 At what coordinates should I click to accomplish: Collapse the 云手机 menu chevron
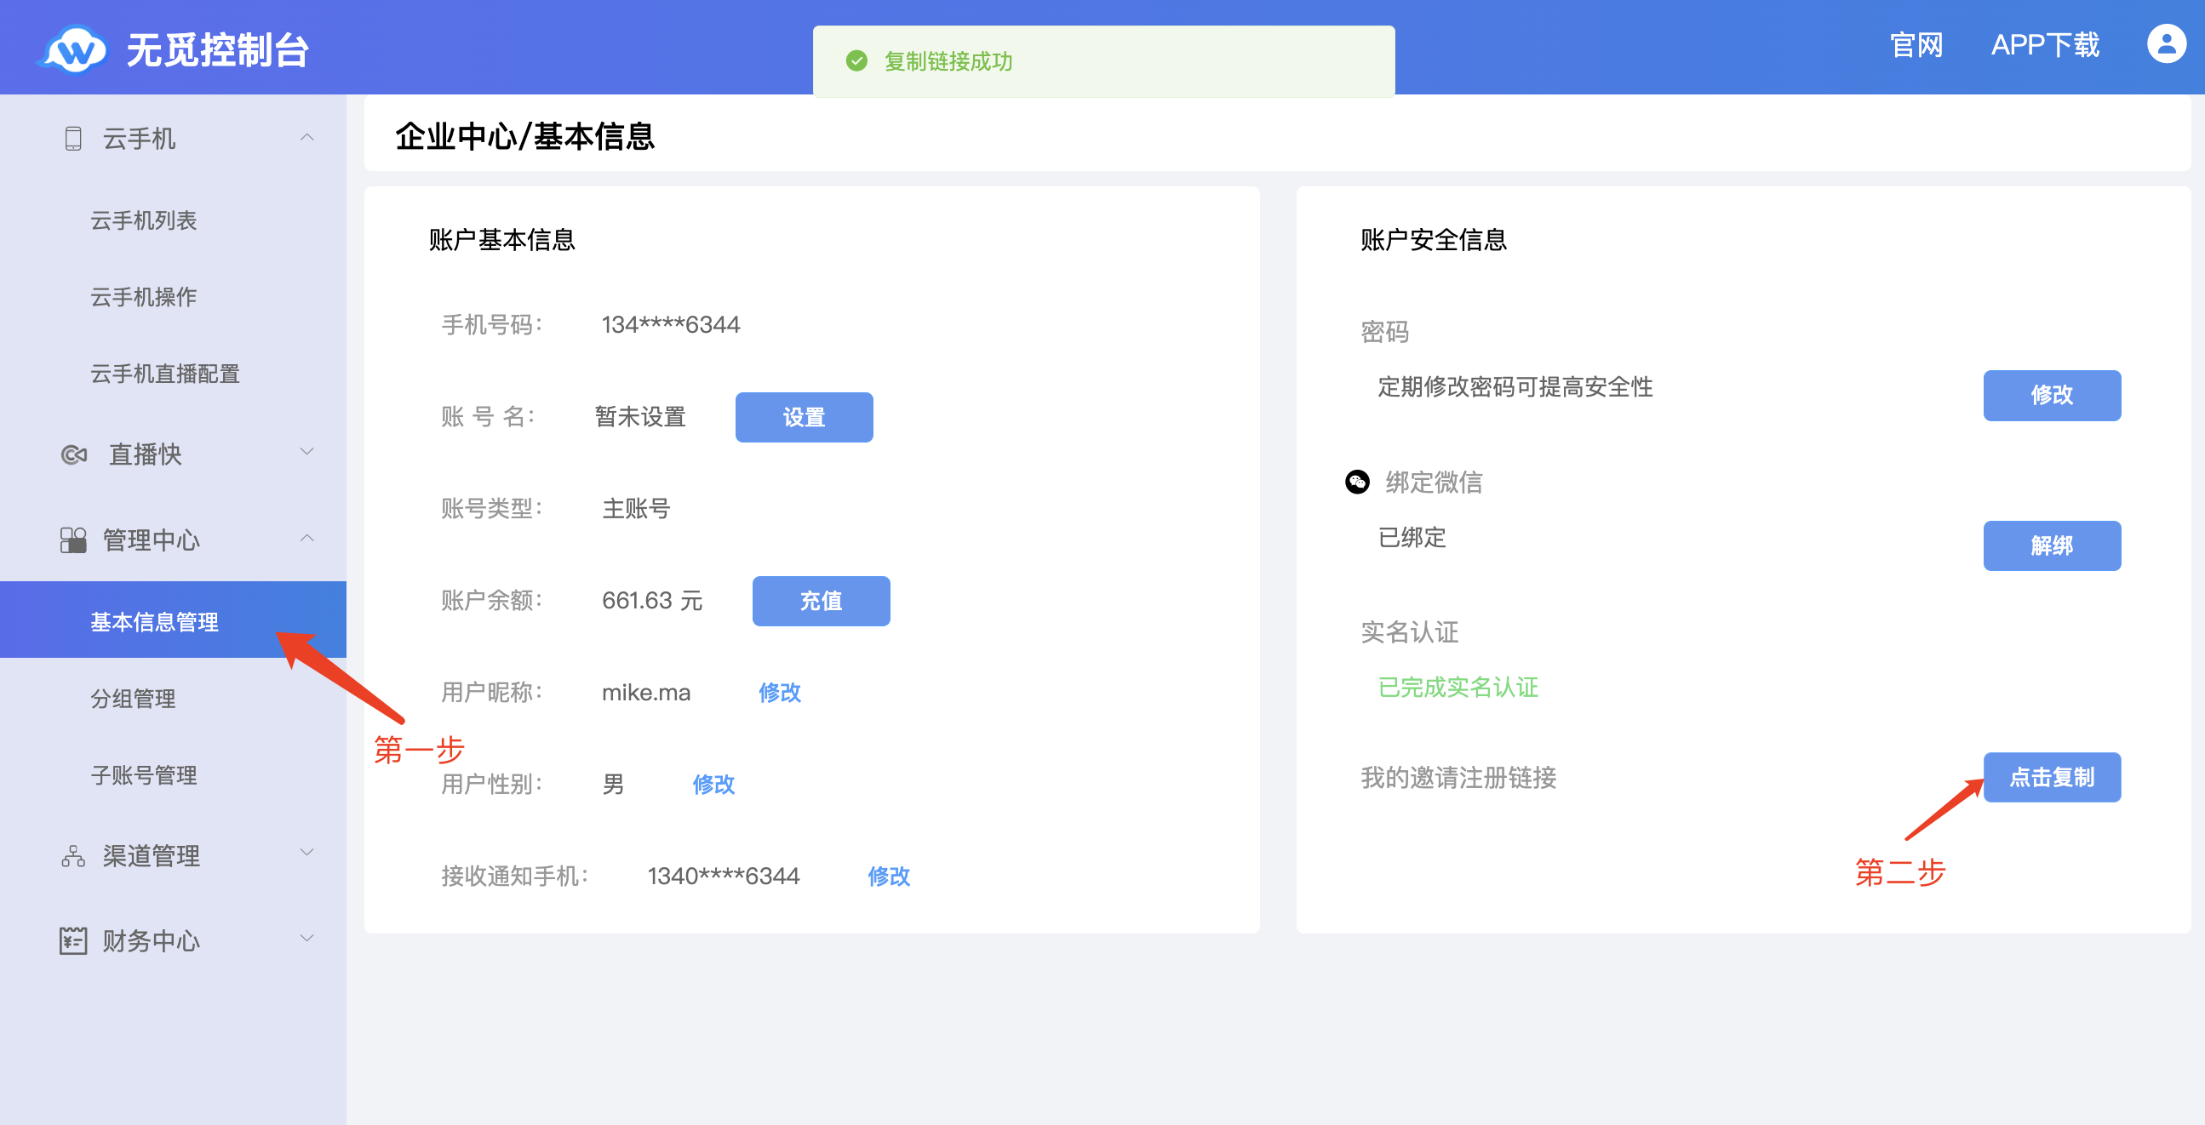(307, 138)
